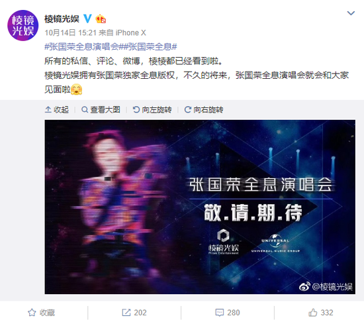364x324 pixels.
Task: Rotate the image left with 向左旋转
Action: point(152,109)
